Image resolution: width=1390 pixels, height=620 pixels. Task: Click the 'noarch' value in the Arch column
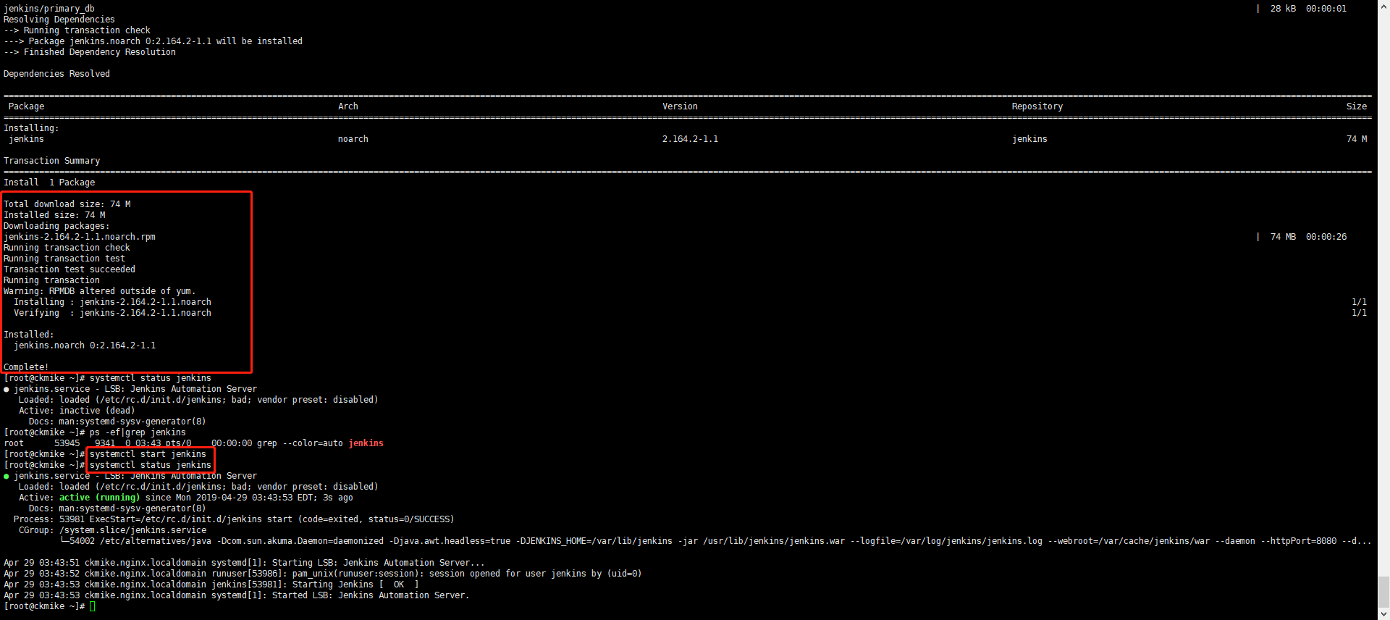pos(353,139)
